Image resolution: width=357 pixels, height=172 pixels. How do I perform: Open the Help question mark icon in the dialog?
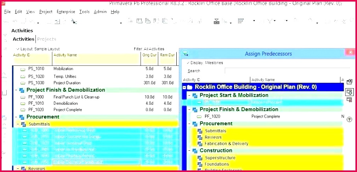(349, 119)
